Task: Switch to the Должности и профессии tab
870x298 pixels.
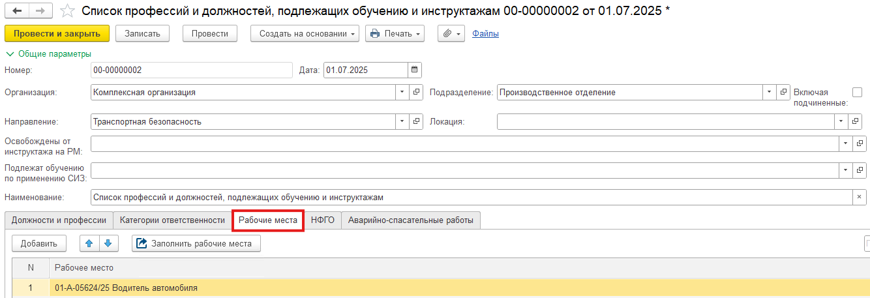Action: point(59,220)
